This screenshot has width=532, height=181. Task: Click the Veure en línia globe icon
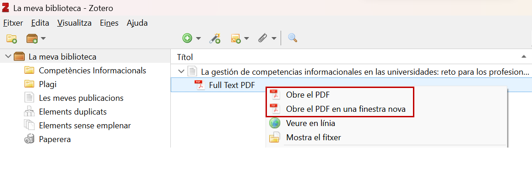tap(275, 123)
